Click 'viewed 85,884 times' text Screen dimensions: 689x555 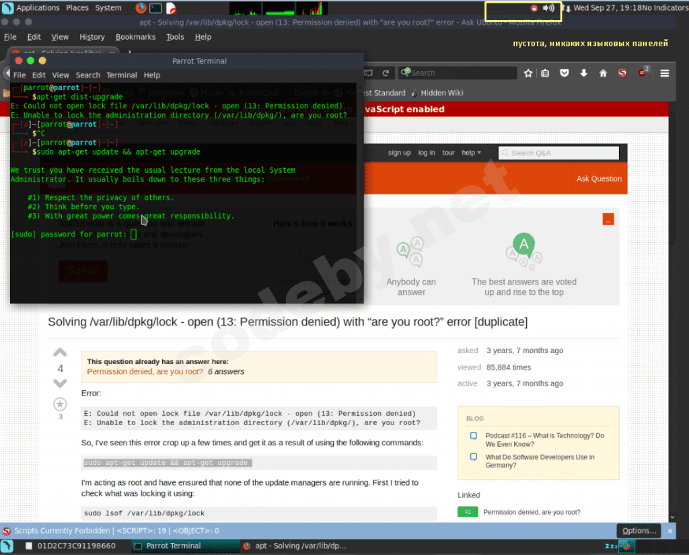coord(494,367)
